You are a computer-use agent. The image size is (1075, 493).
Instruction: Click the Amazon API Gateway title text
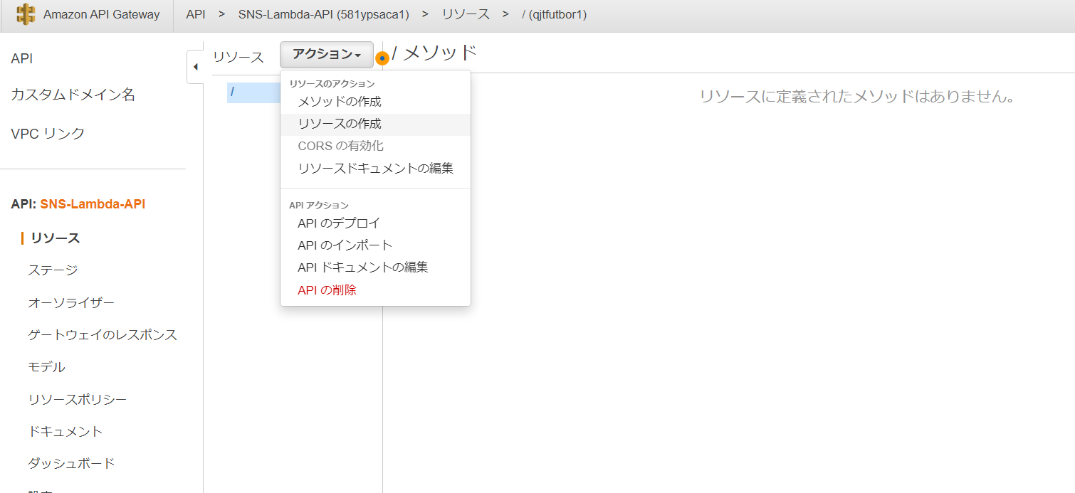pos(101,14)
